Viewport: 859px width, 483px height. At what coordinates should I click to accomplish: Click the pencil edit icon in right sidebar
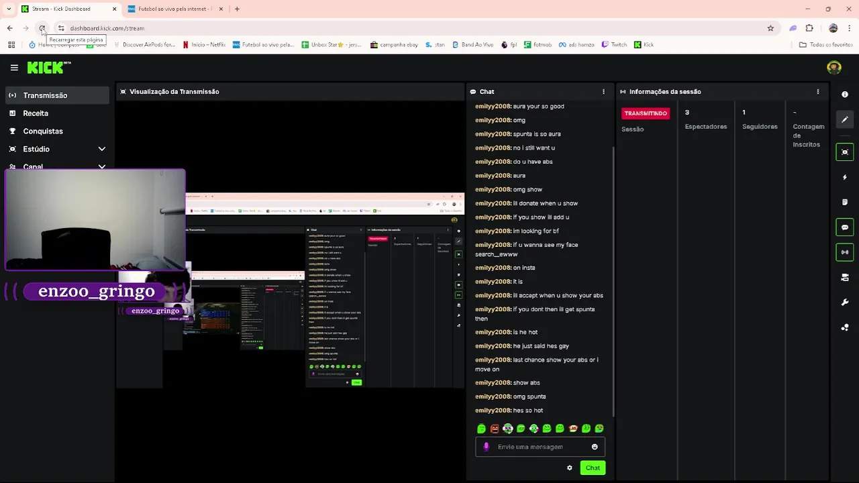coord(845,119)
